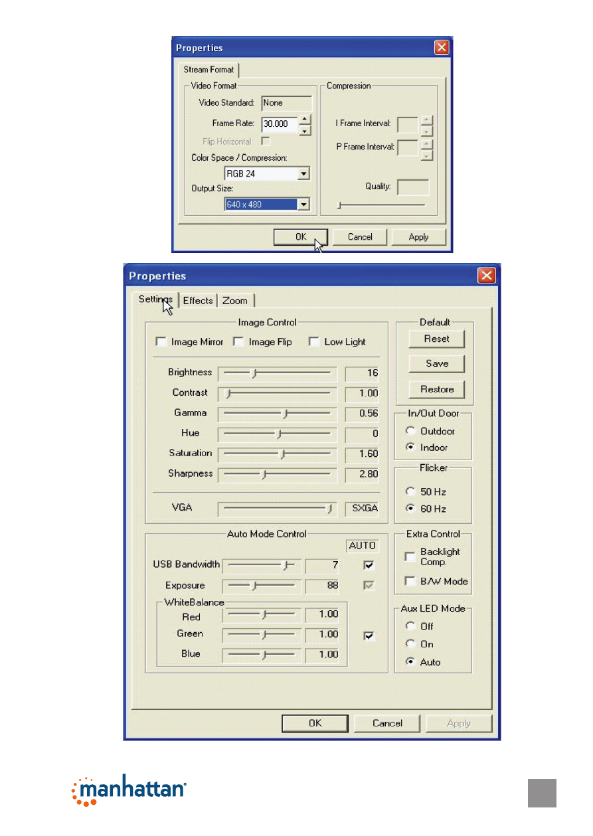Click the Manhattan logo
The width and height of the screenshot is (593, 836).
point(129,790)
